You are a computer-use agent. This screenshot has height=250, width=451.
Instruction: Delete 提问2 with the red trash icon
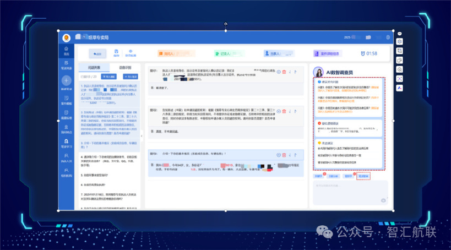coord(284,111)
